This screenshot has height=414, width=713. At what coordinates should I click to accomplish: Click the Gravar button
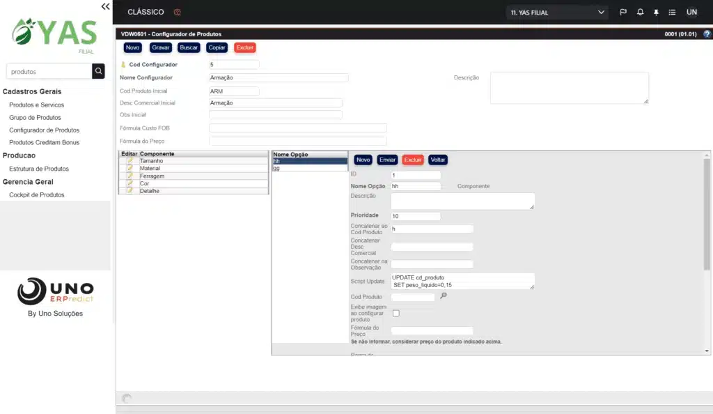(161, 47)
